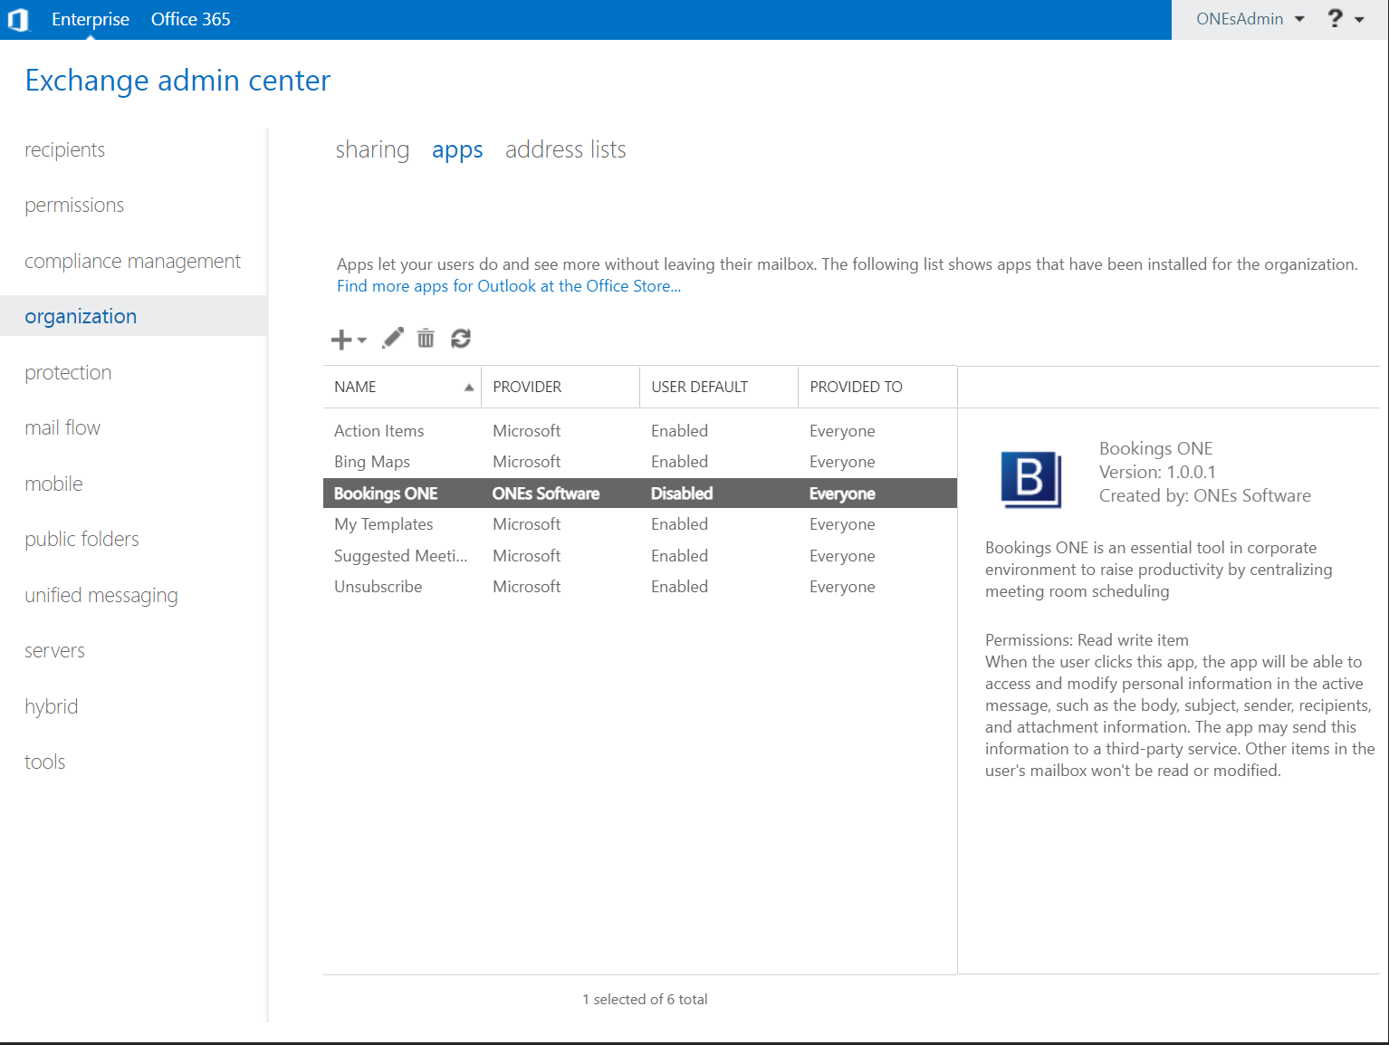The width and height of the screenshot is (1389, 1045).
Task: Click the refresh icon in toolbar
Action: coord(461,339)
